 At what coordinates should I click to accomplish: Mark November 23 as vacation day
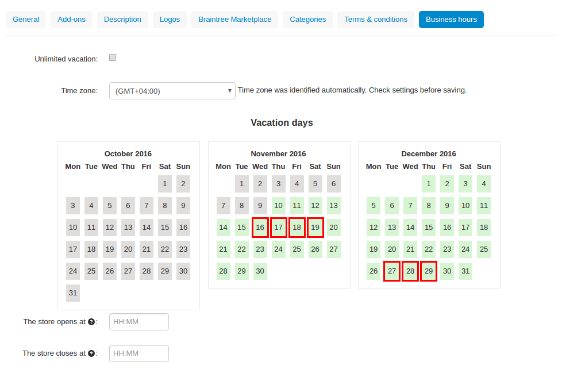pos(260,249)
